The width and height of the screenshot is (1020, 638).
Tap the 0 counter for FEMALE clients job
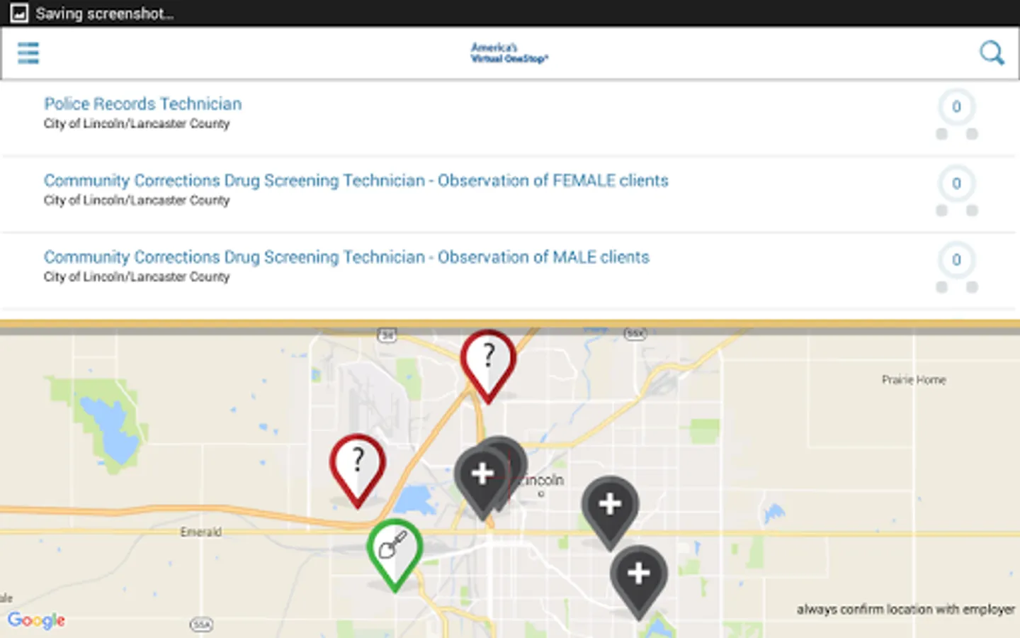[956, 184]
